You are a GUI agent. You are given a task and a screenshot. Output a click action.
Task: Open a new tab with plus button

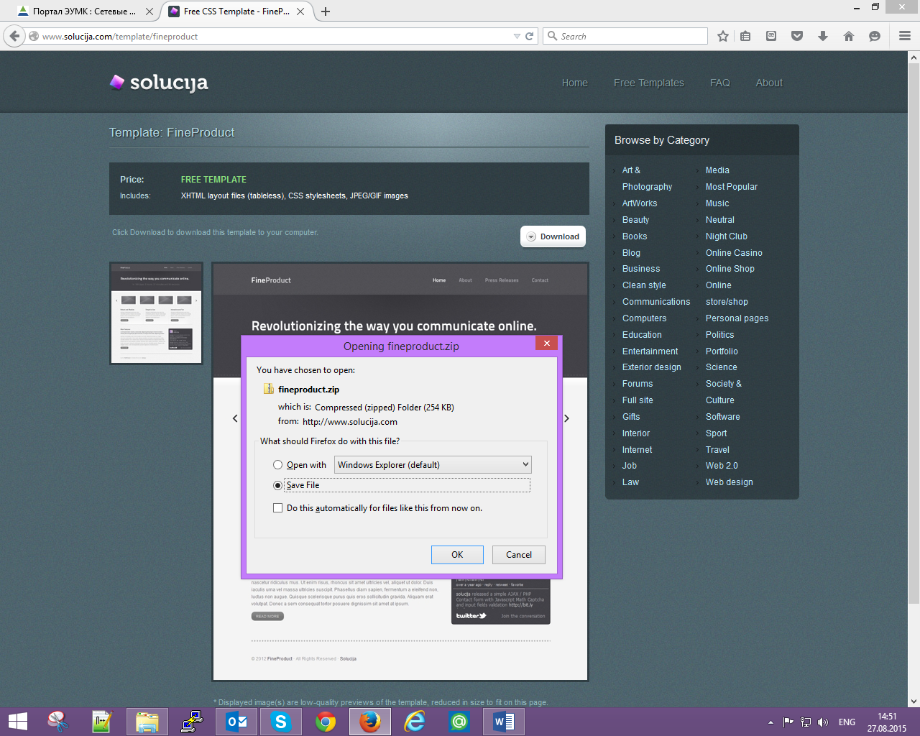pyautogui.click(x=326, y=11)
